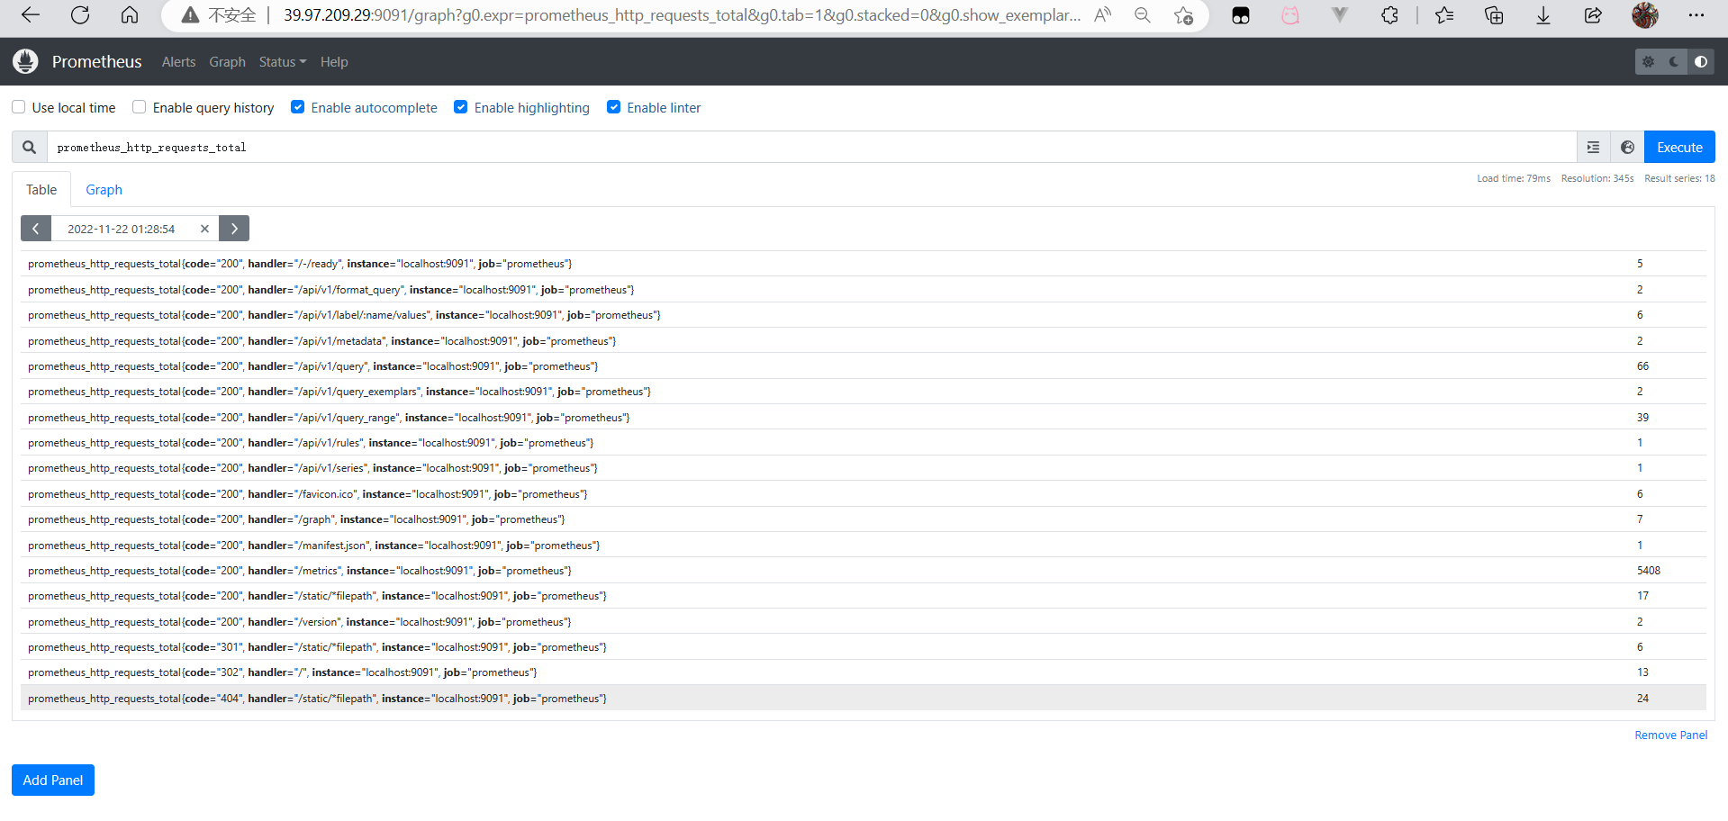
Task: Click the browser address bar URL
Action: coord(682,15)
